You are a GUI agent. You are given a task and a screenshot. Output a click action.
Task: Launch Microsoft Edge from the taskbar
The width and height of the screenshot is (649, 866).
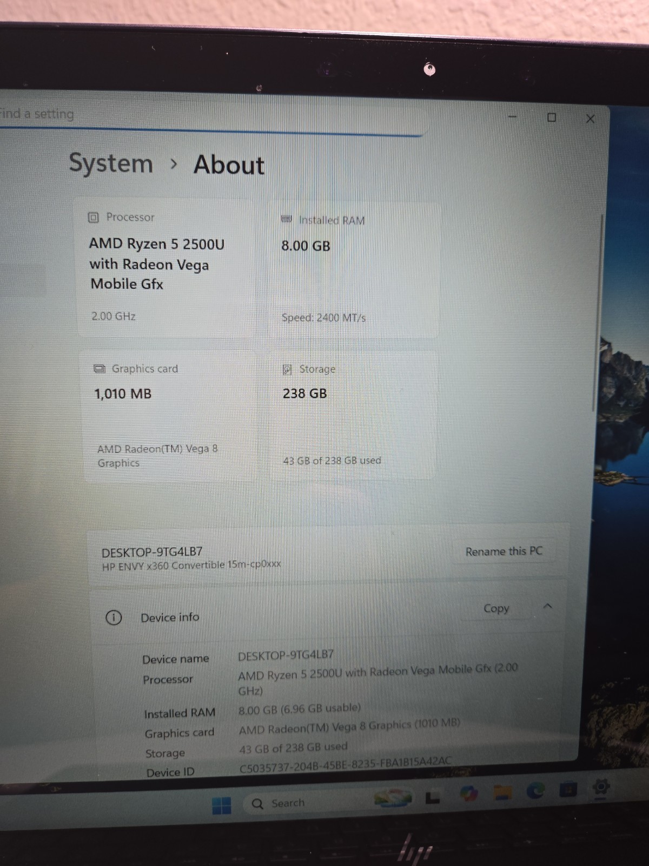tap(535, 791)
